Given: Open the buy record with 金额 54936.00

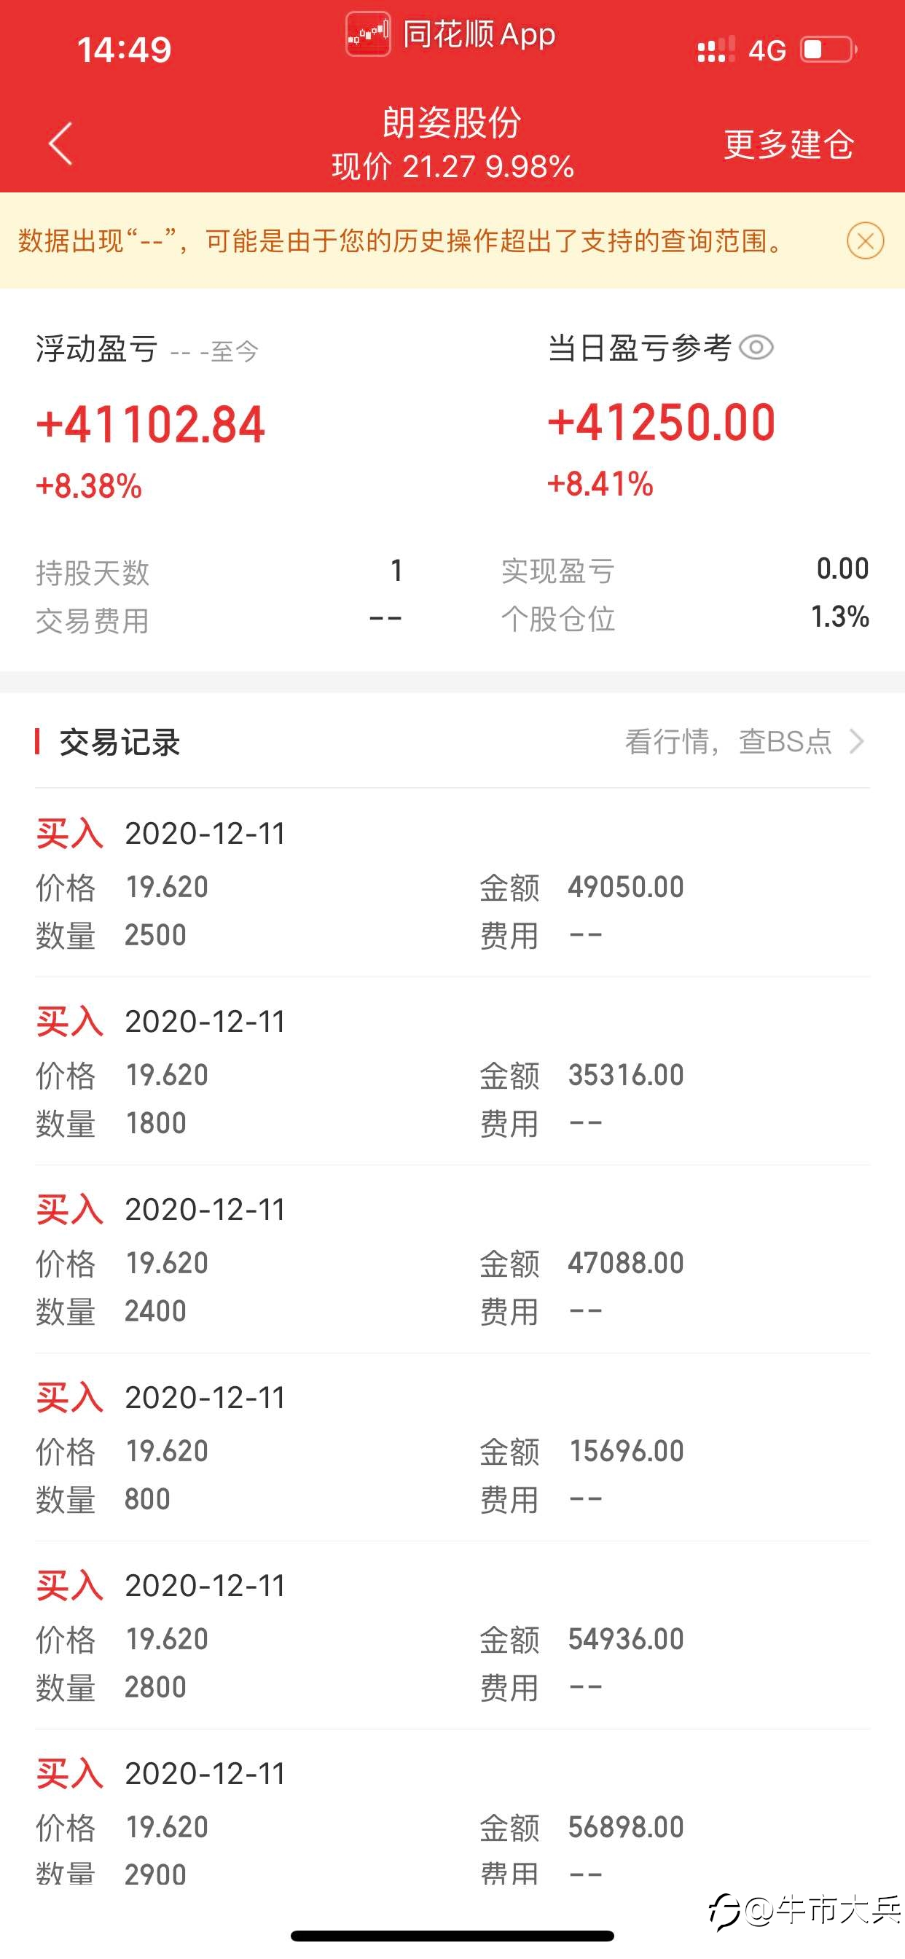Looking at the screenshot, I should [x=452, y=1635].
